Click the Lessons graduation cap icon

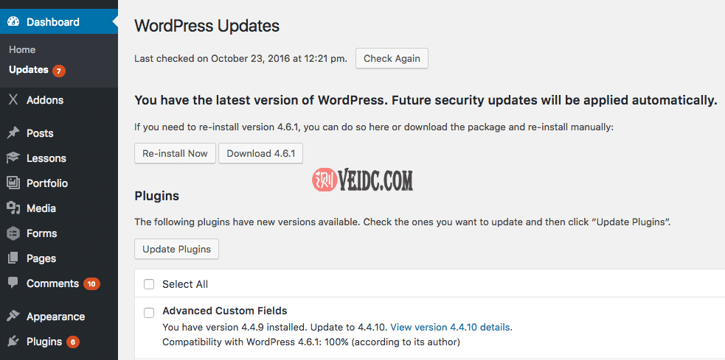click(x=13, y=158)
